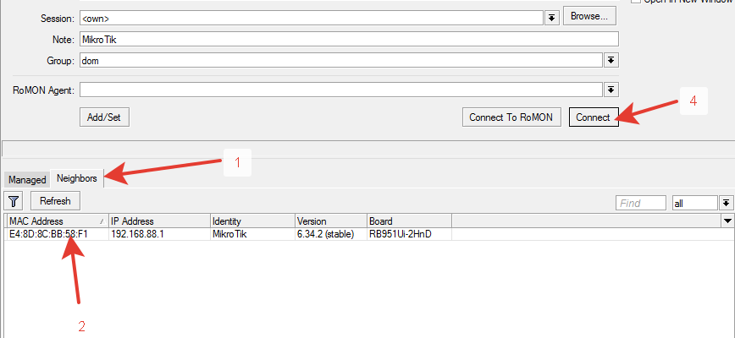Screen dimensions: 735x338
Task: Expand the Group dropdown arrow
Action: pyautogui.click(x=611, y=60)
